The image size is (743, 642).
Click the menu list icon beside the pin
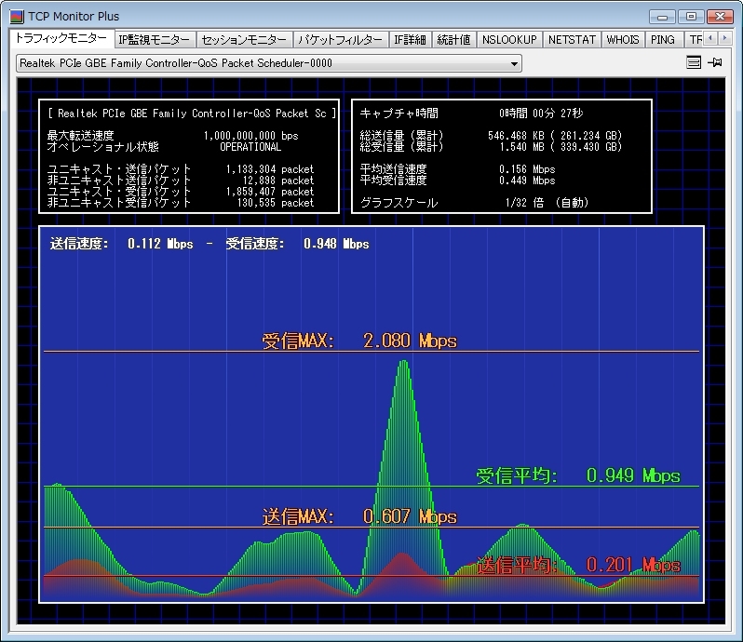693,63
